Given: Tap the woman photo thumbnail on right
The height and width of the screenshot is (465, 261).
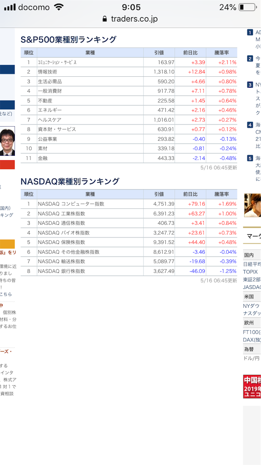Looking at the screenshot, I should click(x=252, y=205).
